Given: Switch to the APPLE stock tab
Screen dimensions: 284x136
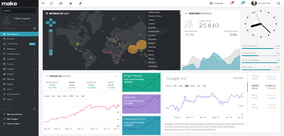Looking at the screenshot, I should click(x=111, y=85).
